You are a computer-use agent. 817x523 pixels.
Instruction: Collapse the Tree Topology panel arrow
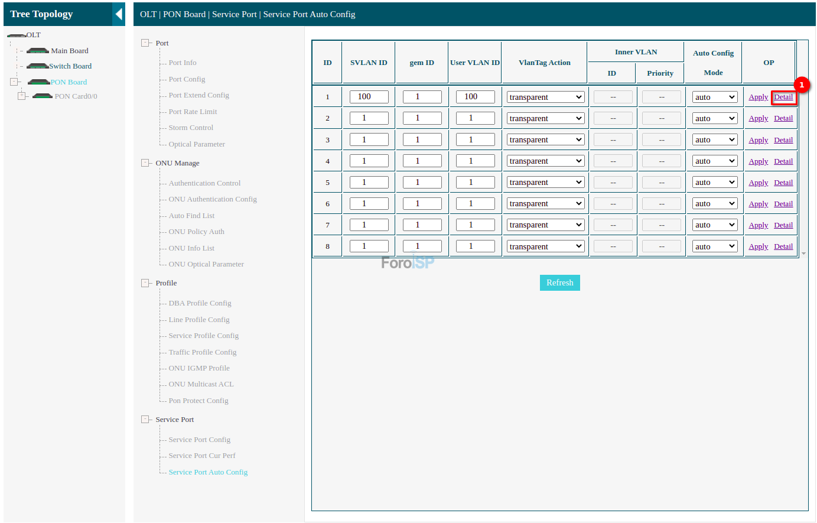tap(119, 14)
